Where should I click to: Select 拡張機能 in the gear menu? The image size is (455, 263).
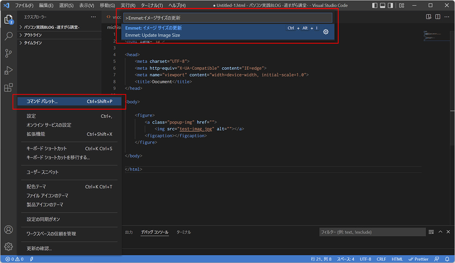[x=69, y=134]
